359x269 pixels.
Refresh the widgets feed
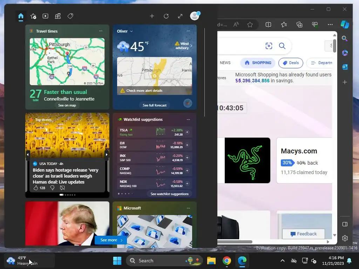[x=166, y=16]
